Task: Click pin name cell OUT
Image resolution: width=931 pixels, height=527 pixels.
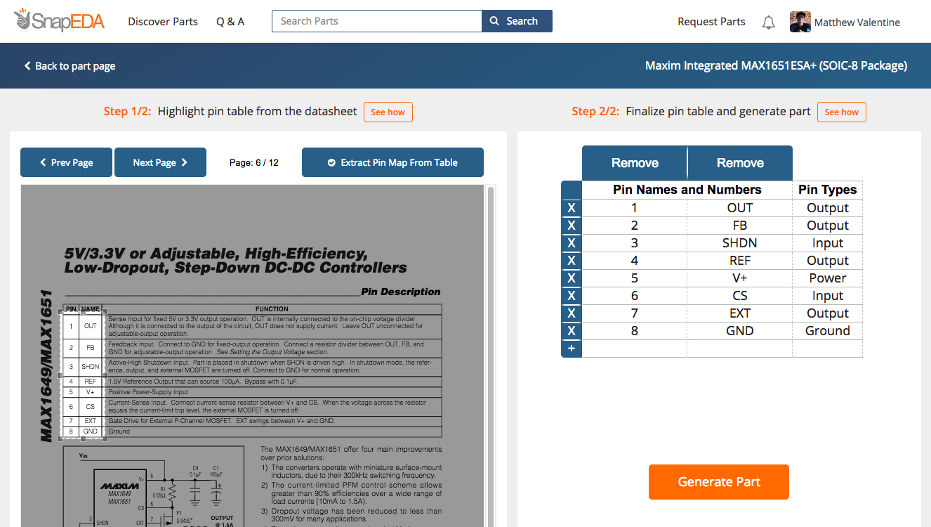Action: (740, 208)
